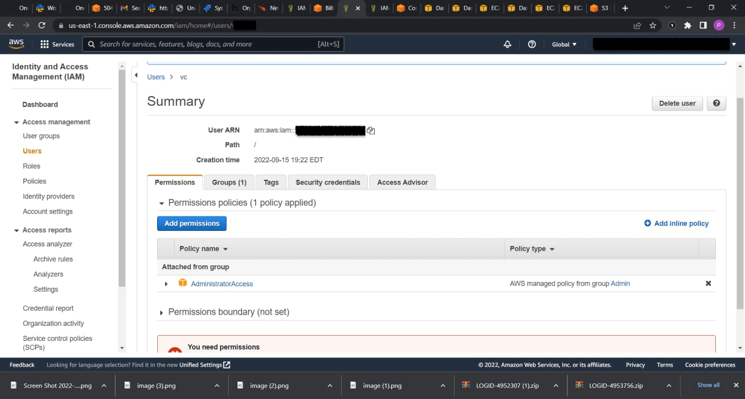This screenshot has width=745, height=399.
Task: Open browser side panel icon
Action: (703, 26)
